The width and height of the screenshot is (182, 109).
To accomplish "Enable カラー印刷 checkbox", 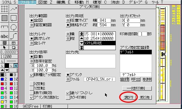I will (x=68, y=97).
